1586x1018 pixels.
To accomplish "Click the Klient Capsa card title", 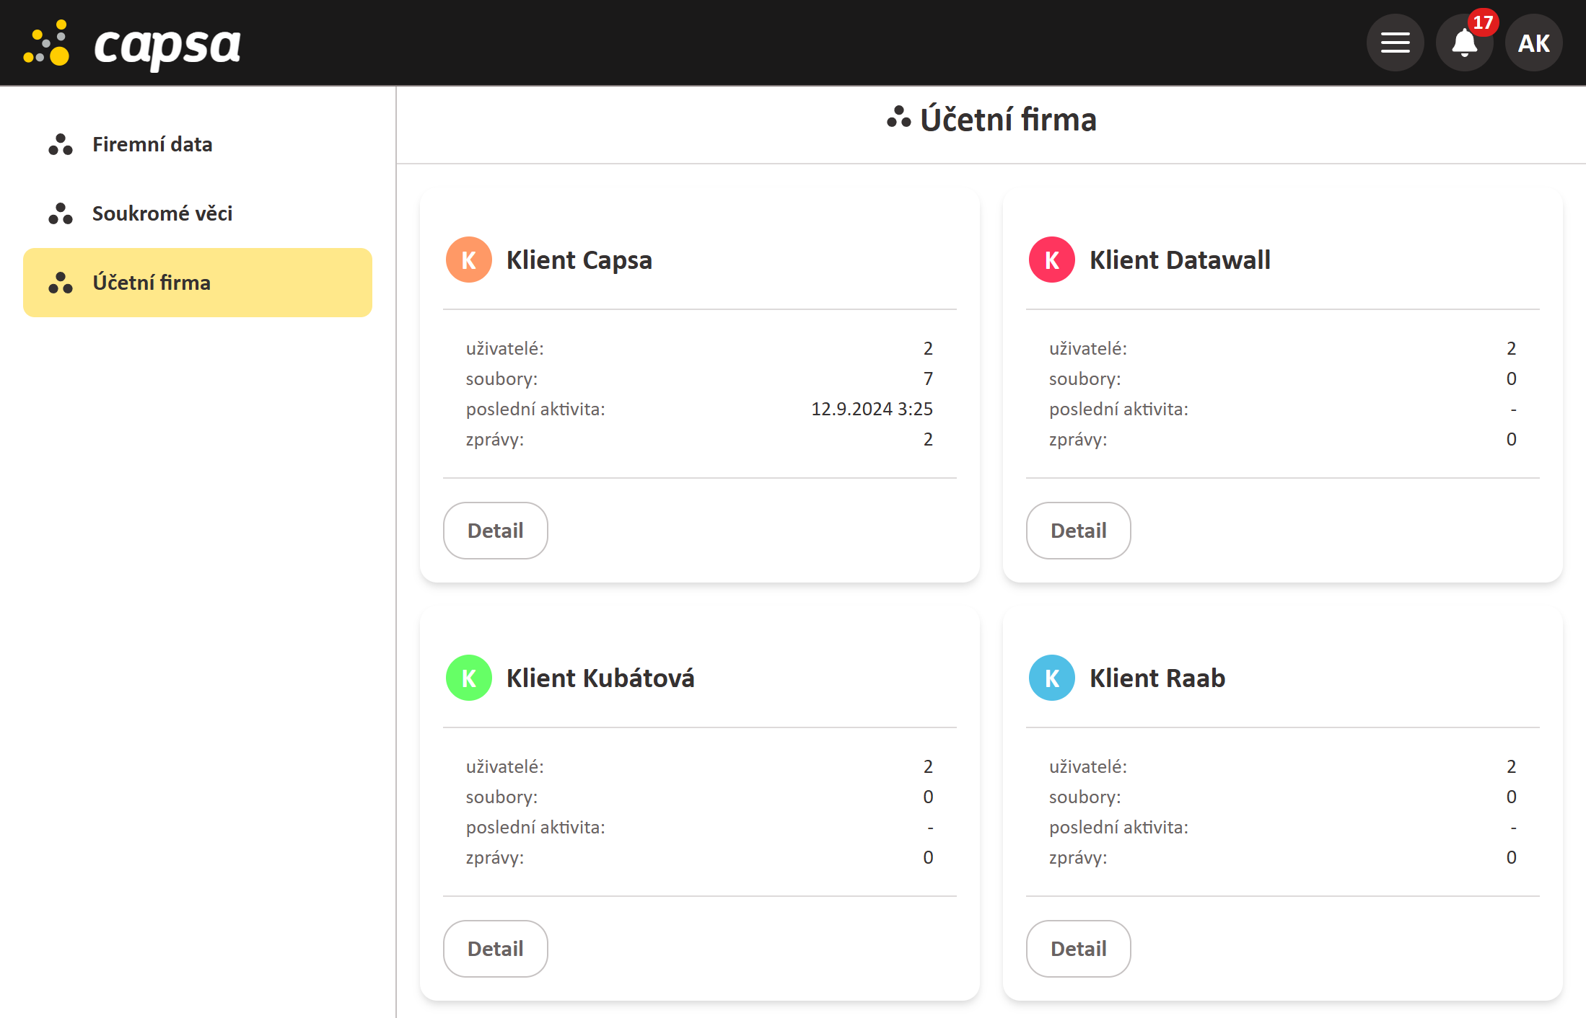I will click(x=579, y=260).
